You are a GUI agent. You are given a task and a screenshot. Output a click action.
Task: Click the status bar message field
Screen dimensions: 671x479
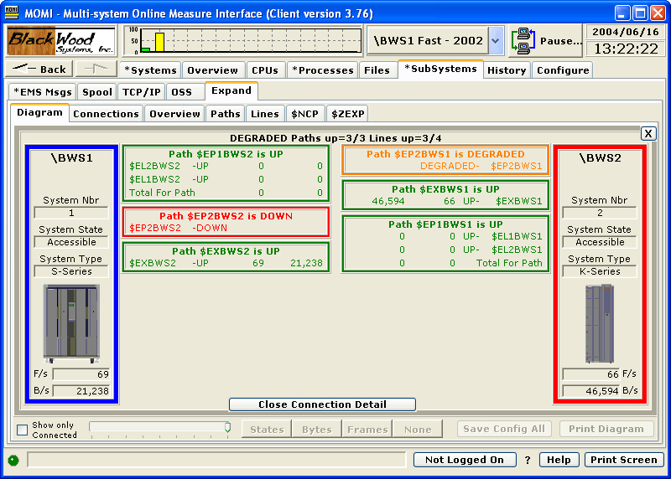(216, 460)
